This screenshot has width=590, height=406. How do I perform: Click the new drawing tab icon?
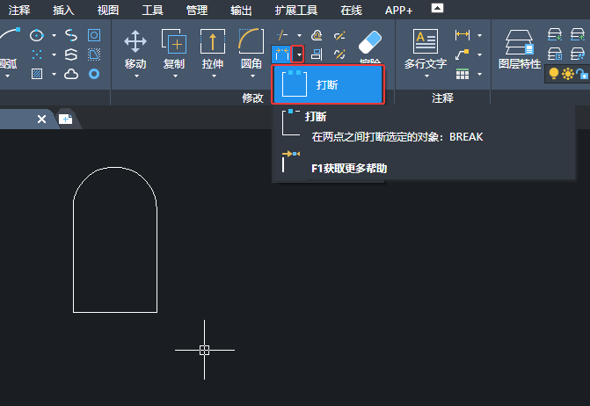pos(65,120)
